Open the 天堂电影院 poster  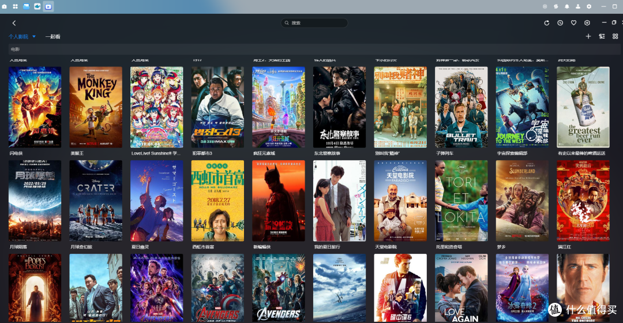coord(400,201)
